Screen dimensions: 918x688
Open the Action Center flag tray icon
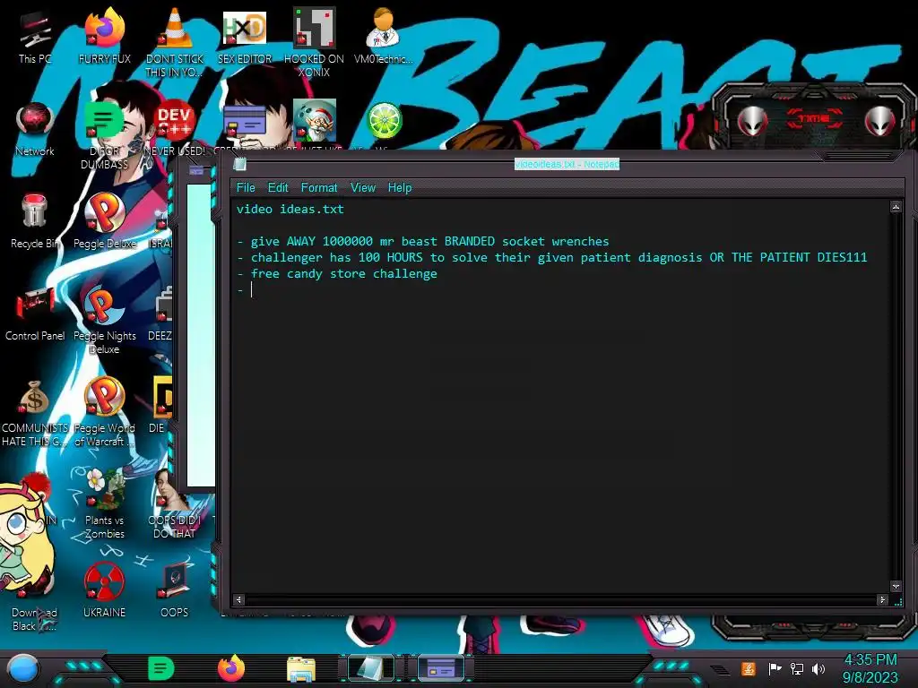[x=774, y=668]
